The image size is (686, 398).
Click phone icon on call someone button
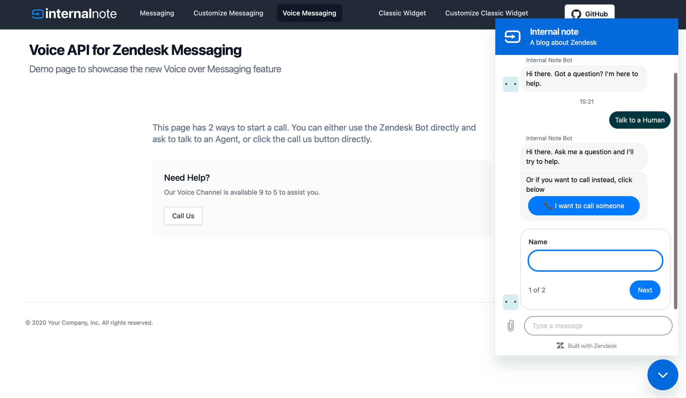pos(548,206)
